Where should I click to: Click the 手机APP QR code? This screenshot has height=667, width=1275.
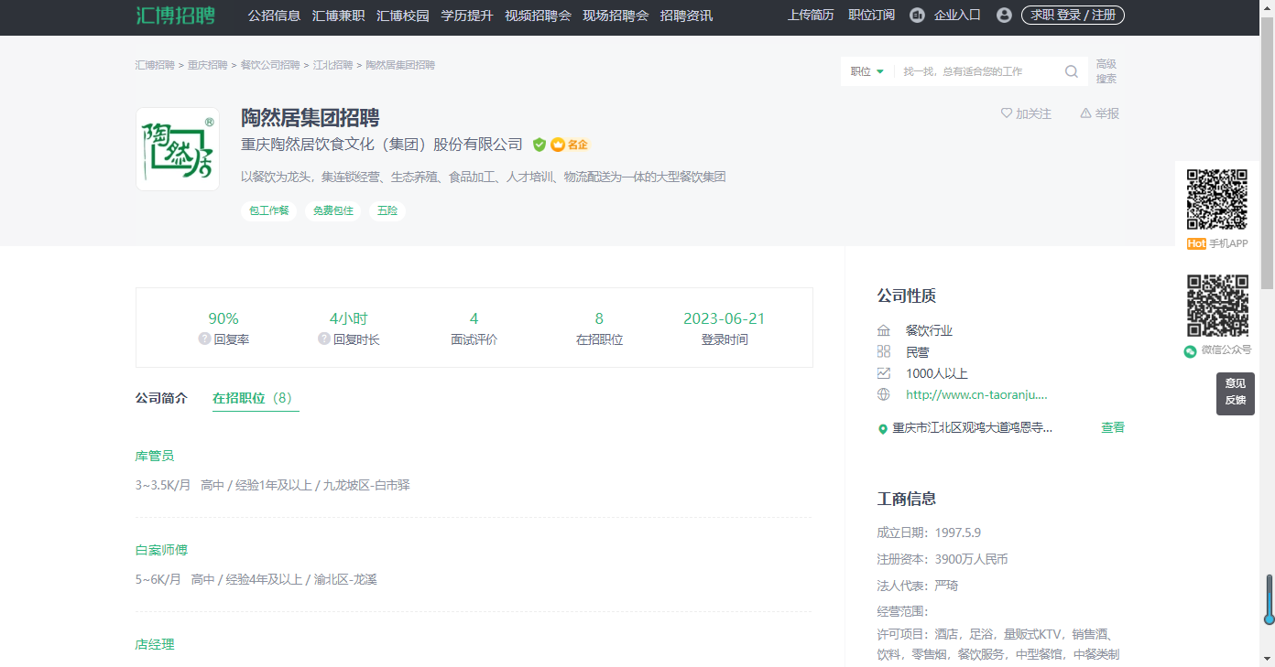(1217, 199)
